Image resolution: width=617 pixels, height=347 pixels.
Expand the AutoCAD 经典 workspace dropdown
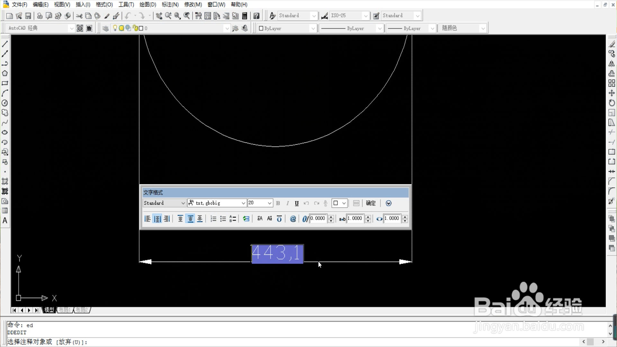pos(71,28)
